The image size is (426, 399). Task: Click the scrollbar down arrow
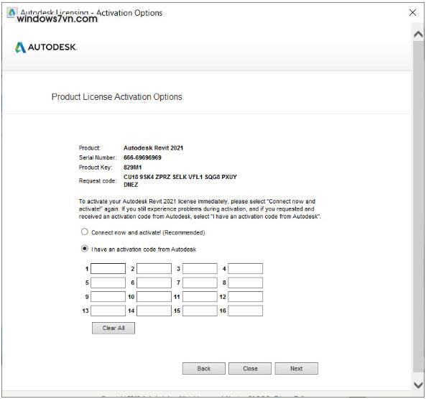[418, 385]
